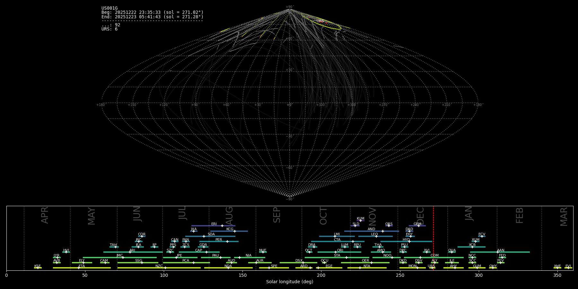Screen dimensions: 578x289
Task: Select the GEM shower label
Action: (417, 224)
